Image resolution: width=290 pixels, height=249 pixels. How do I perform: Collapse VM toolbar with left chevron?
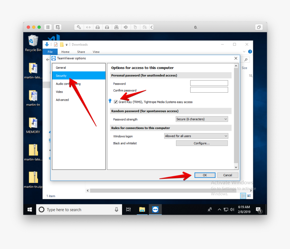pyautogui.click(x=151, y=27)
